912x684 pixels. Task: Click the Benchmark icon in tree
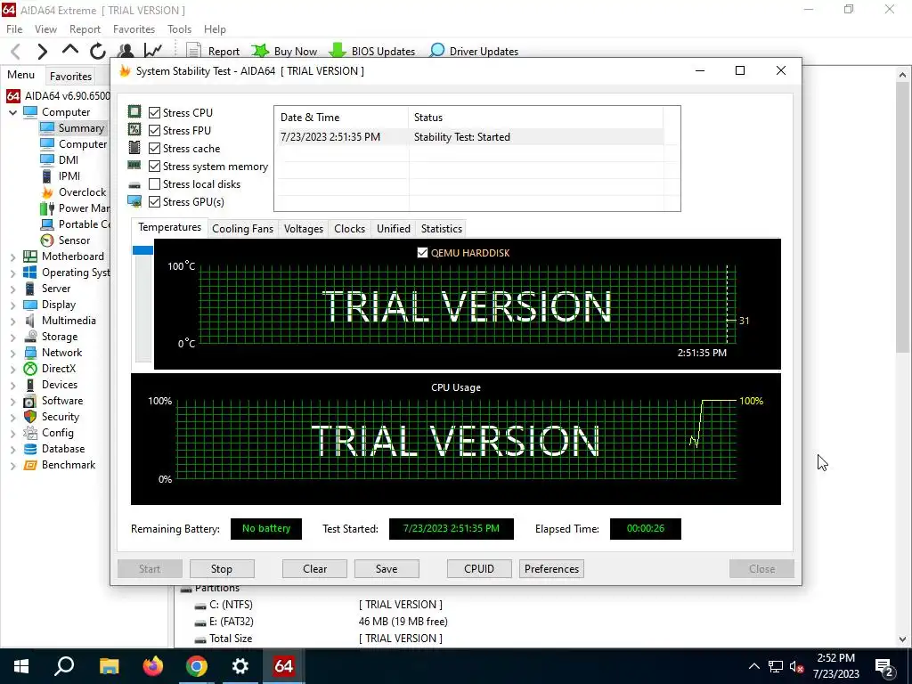click(29, 465)
